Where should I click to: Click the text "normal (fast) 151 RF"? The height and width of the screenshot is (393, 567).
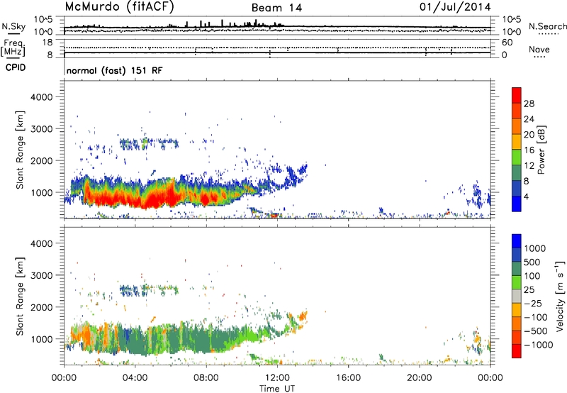[x=114, y=70]
